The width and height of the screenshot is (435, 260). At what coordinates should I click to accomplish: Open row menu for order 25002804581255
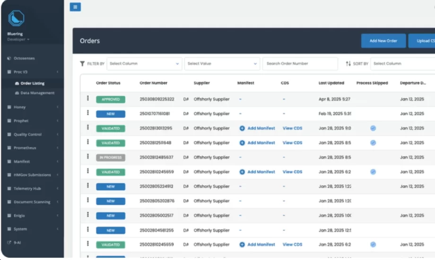[x=88, y=229]
